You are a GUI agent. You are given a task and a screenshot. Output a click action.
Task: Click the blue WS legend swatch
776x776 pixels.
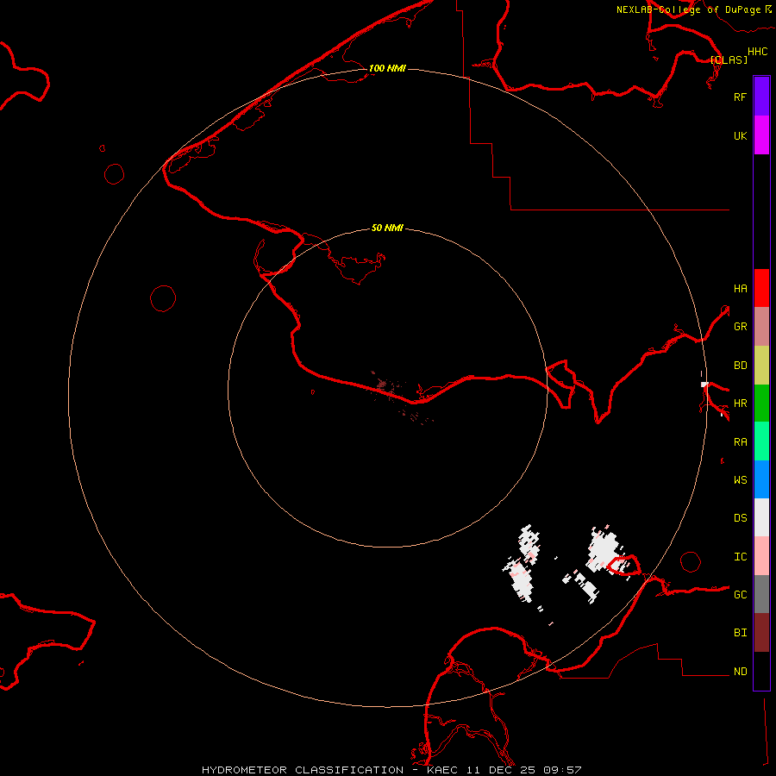[761, 479]
